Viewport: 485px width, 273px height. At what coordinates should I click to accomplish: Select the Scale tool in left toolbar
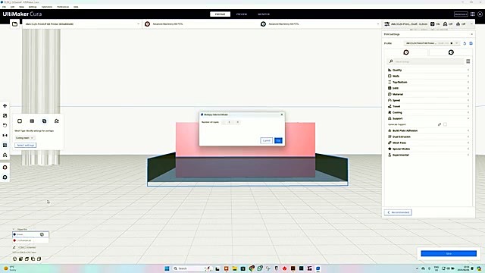pos(5,115)
